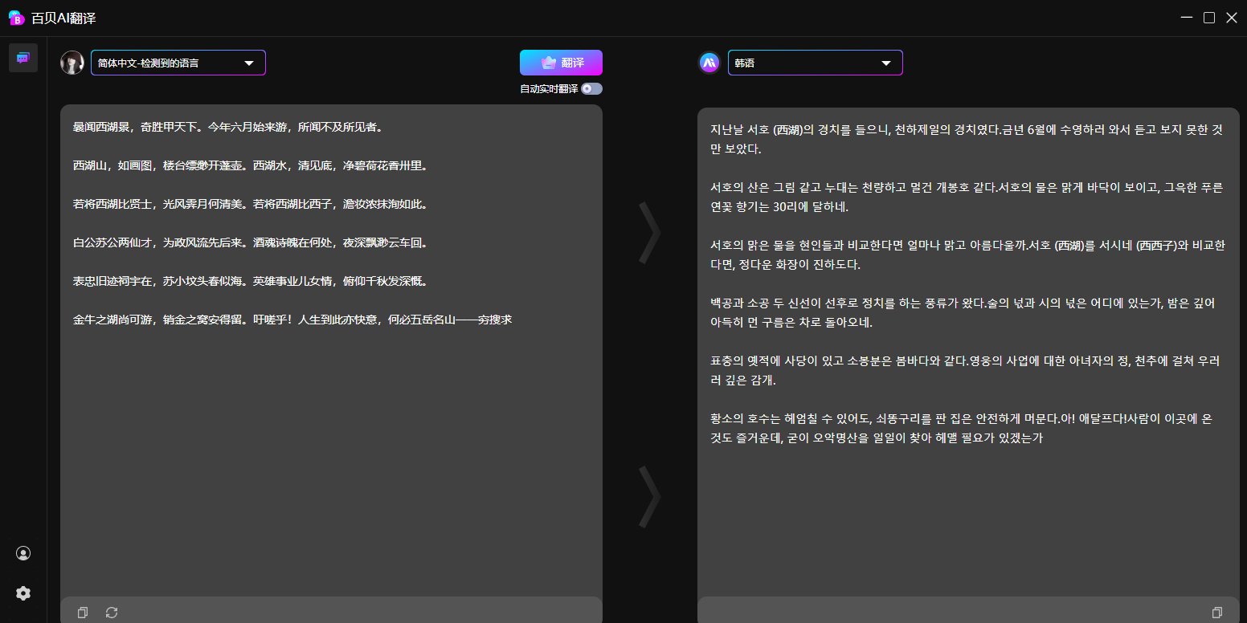Viewport: 1247px width, 623px height.
Task: Copy source text using copy icon
Action: pyautogui.click(x=82, y=613)
